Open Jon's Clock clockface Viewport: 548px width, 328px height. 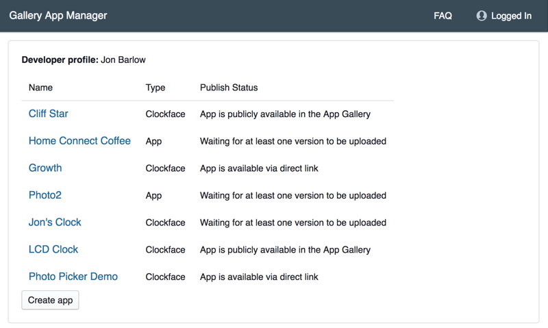(x=55, y=222)
